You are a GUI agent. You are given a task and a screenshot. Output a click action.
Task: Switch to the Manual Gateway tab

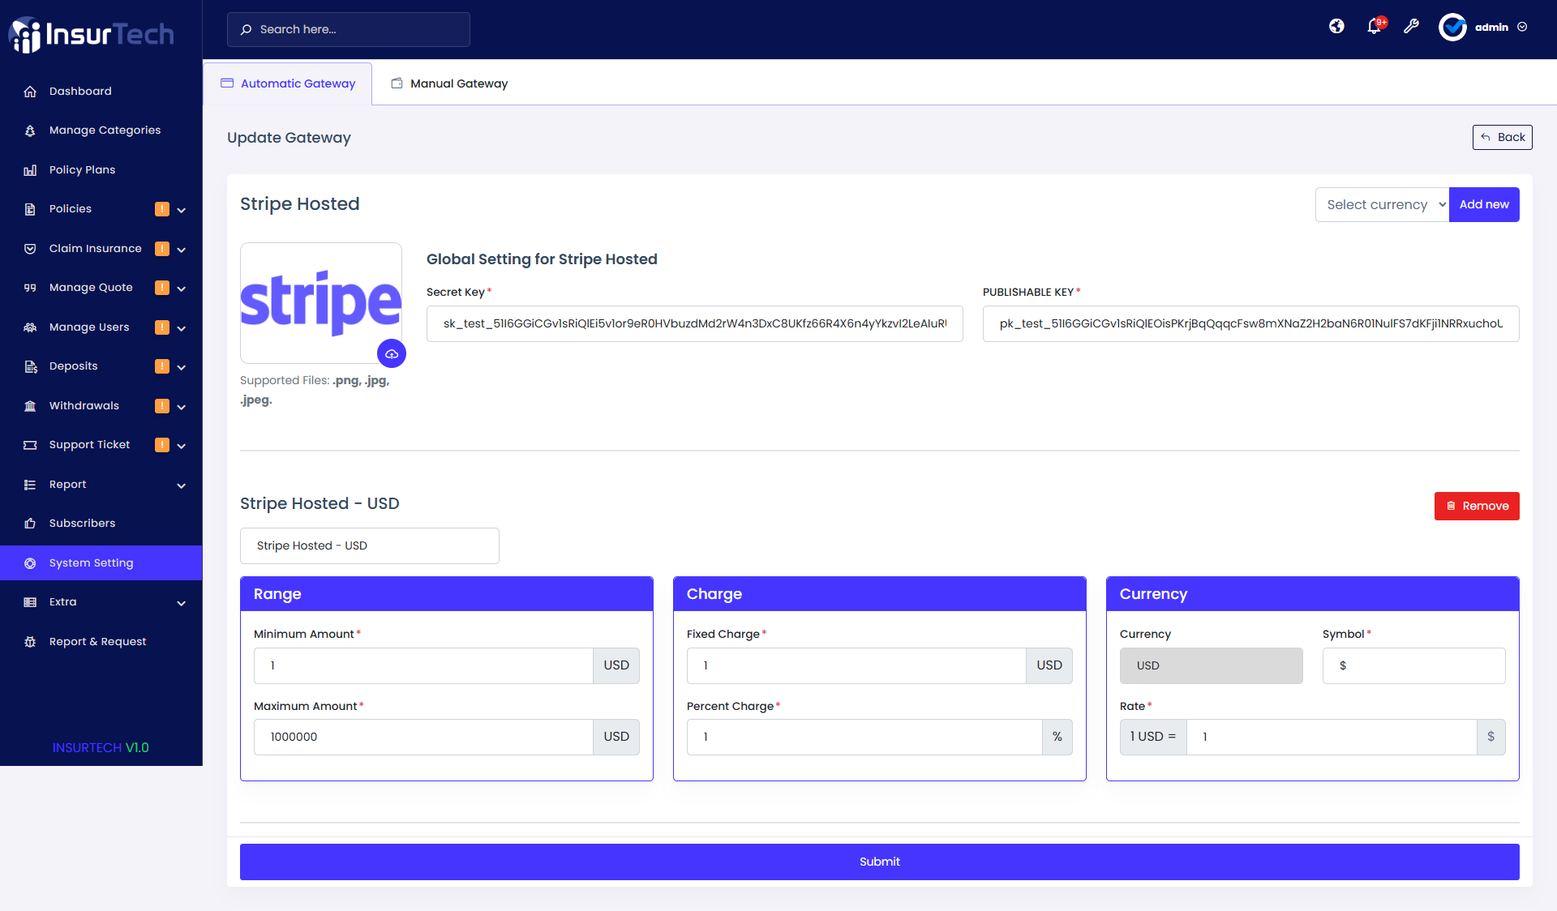(x=449, y=83)
